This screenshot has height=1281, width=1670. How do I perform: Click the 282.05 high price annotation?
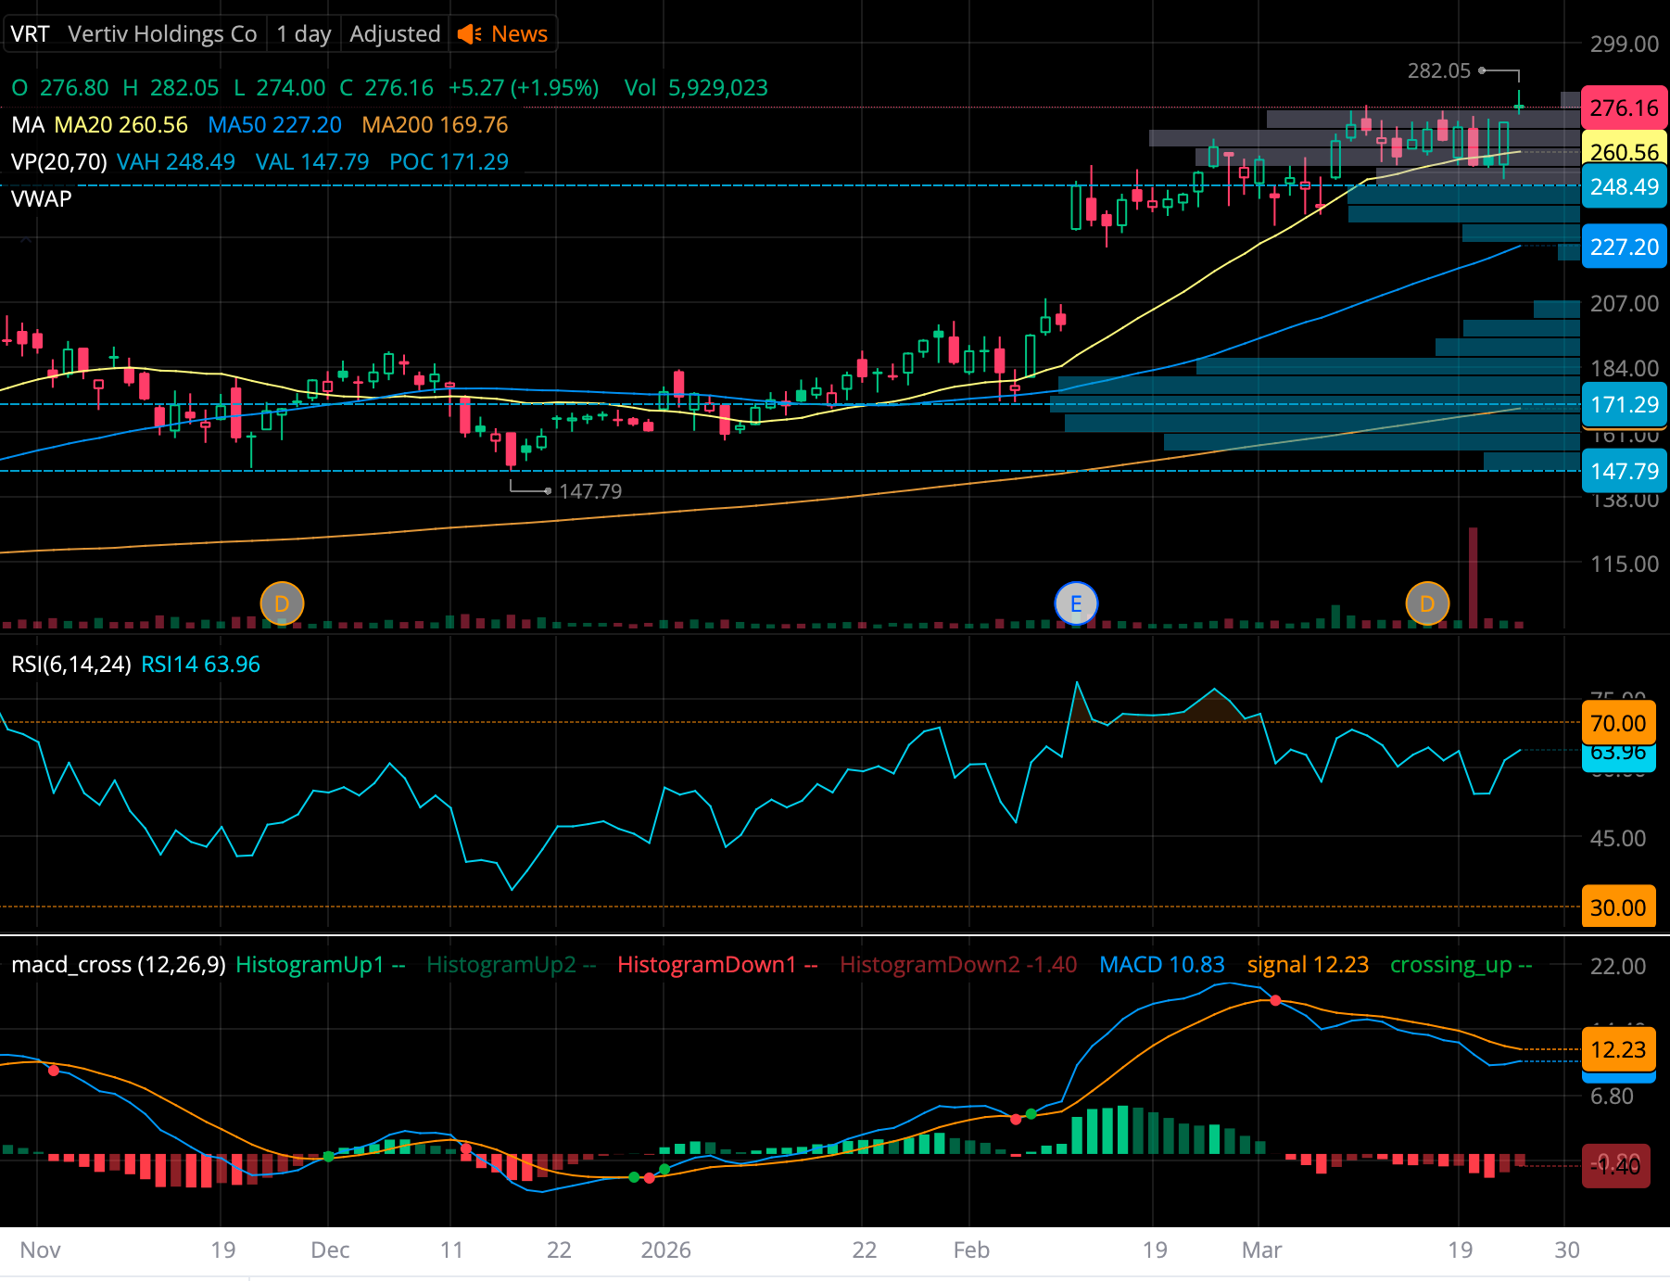click(x=1438, y=71)
